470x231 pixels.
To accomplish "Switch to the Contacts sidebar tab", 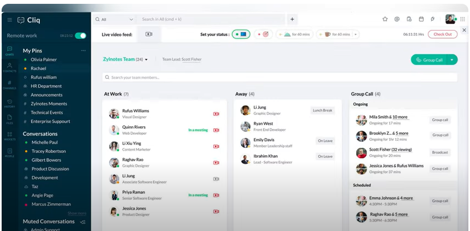I will (x=10, y=68).
